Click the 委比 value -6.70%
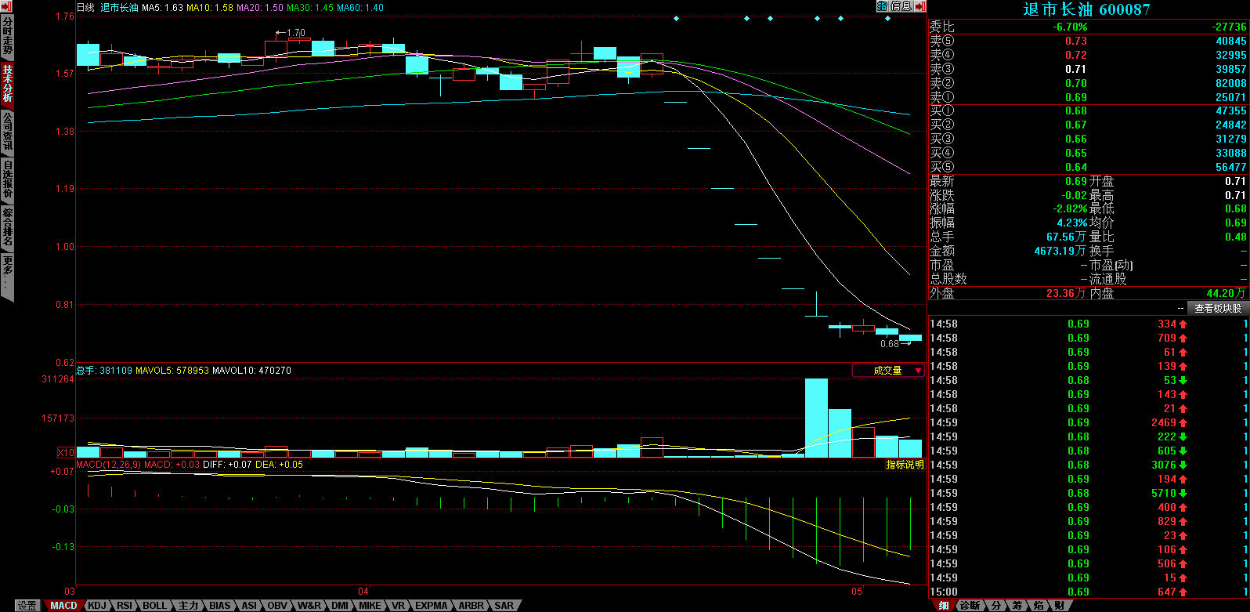Screen dimensions: 1250x612 tap(1070, 27)
